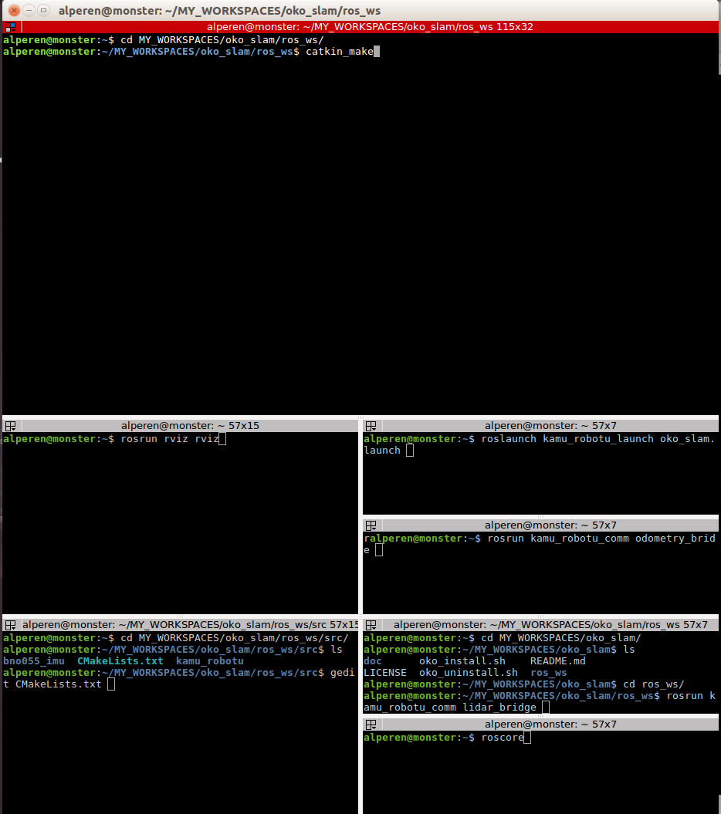Open group icon of the rviz terminal pane

click(x=10, y=426)
